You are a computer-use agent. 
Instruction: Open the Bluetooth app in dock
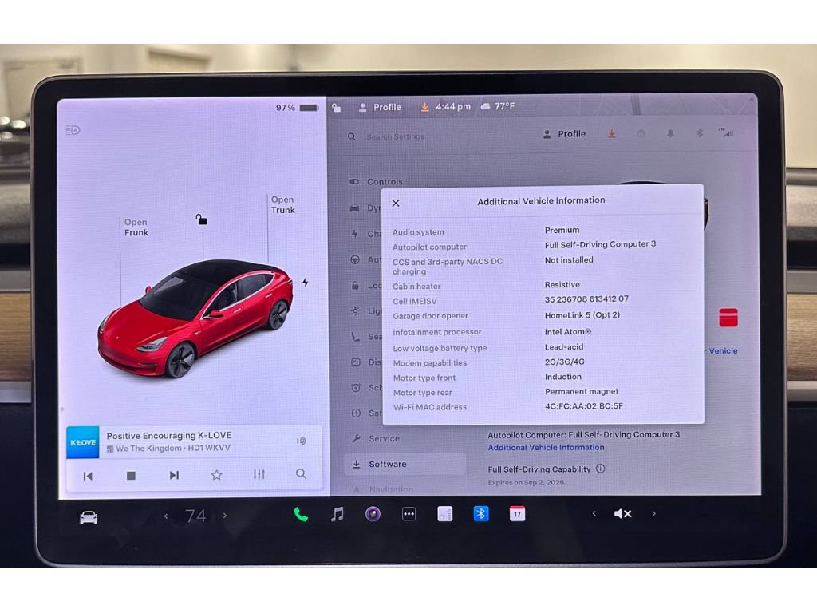[x=481, y=514]
